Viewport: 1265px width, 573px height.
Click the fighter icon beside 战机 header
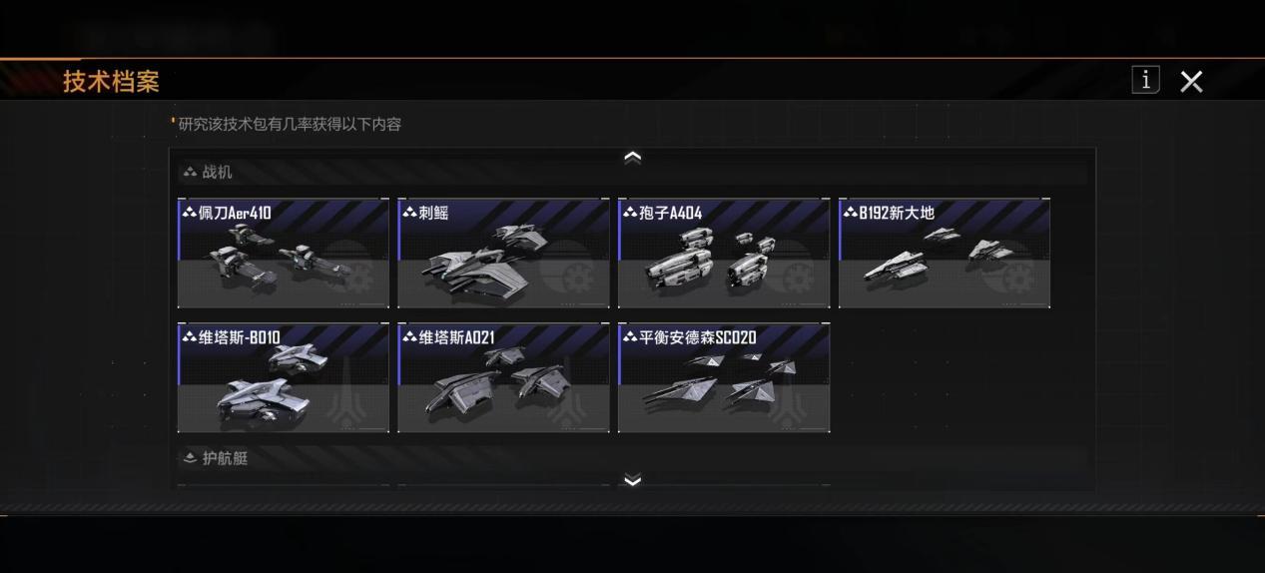click(190, 173)
